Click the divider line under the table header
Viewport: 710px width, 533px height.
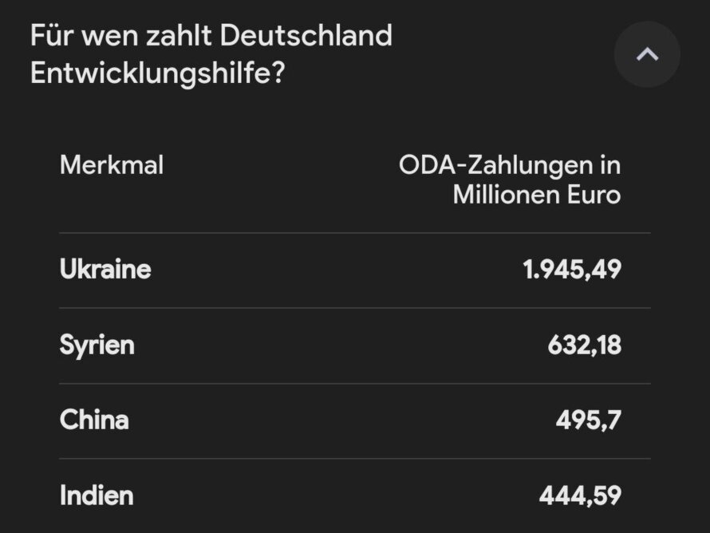354,233
